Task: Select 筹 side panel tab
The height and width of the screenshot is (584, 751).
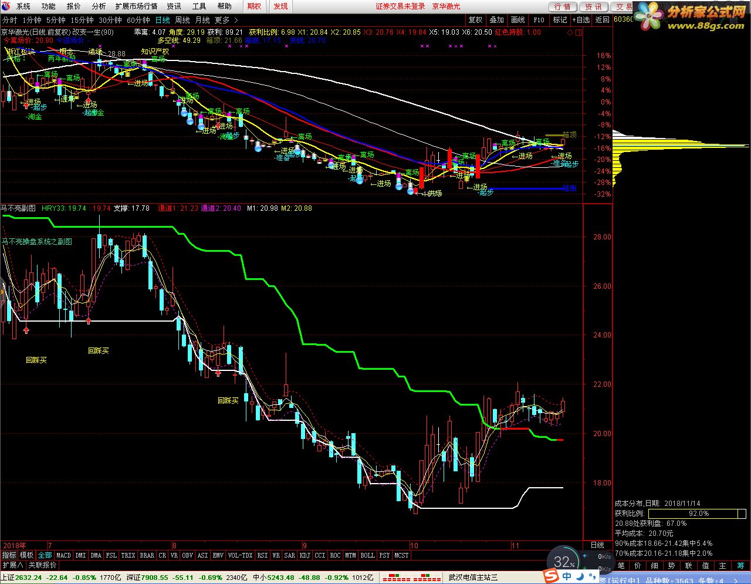Action: (741, 566)
